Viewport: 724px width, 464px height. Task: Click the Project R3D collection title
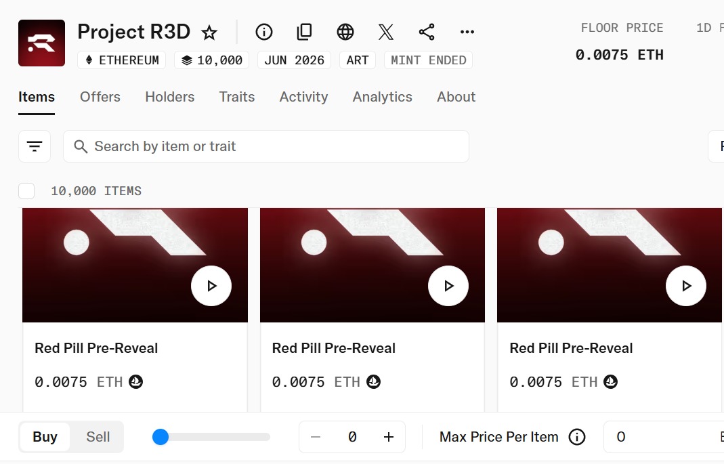click(134, 32)
